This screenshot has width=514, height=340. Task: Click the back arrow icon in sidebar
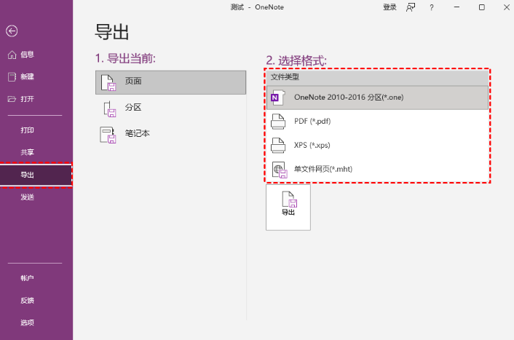[x=12, y=31]
